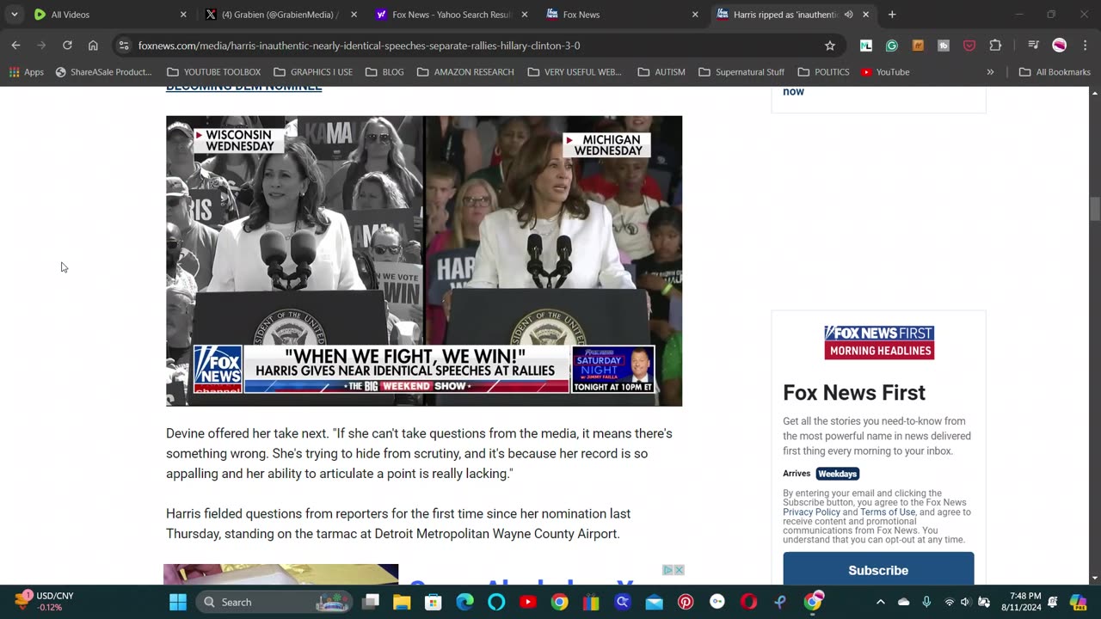
Task: Open the Apps shortcut in bookmarks bar
Action: [x=26, y=72]
